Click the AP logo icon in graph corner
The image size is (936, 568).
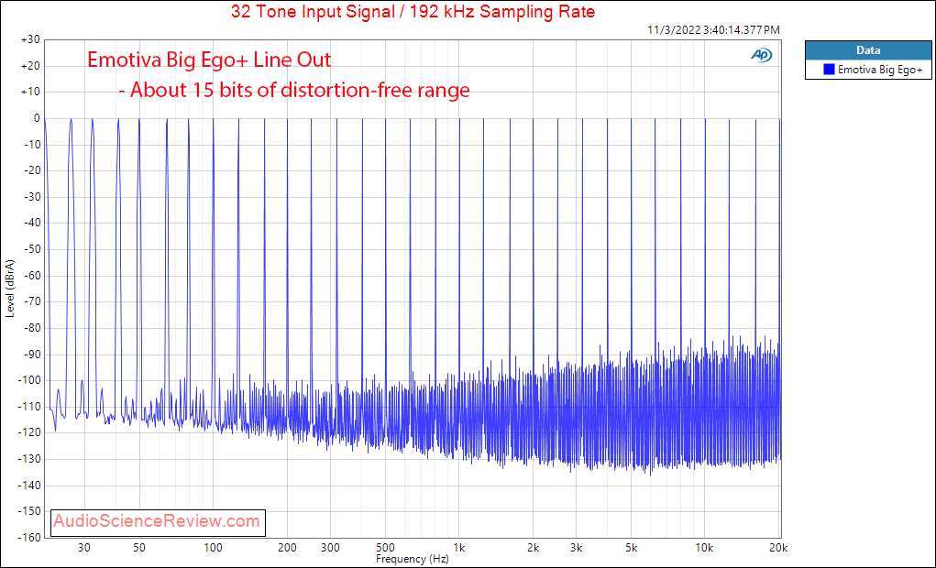tap(761, 56)
